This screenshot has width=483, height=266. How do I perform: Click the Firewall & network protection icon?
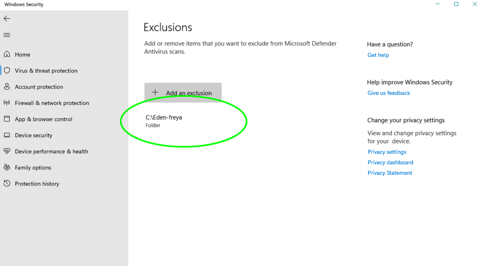(x=7, y=103)
